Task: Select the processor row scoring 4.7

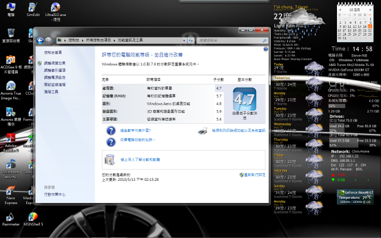Action: [x=163, y=88]
